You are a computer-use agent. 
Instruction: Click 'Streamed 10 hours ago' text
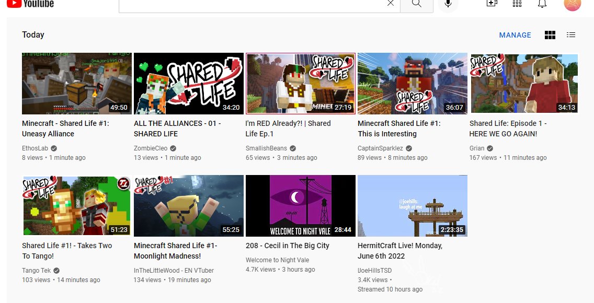click(x=390, y=289)
